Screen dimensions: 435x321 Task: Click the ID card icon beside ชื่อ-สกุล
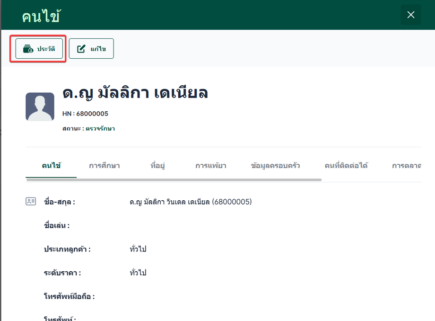[x=31, y=201]
